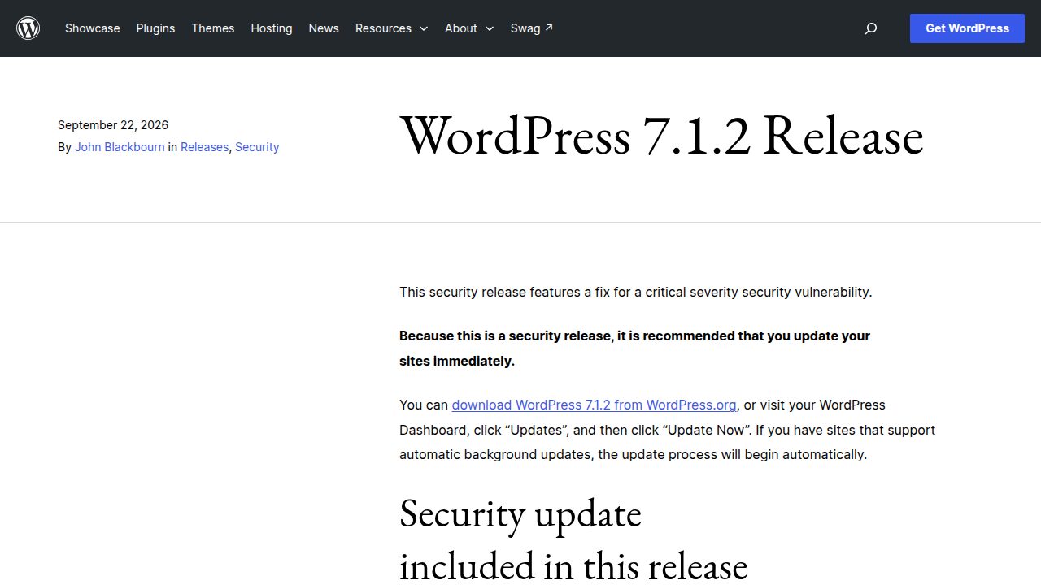Expand the About dropdown menu
1041x585 pixels.
click(x=469, y=28)
